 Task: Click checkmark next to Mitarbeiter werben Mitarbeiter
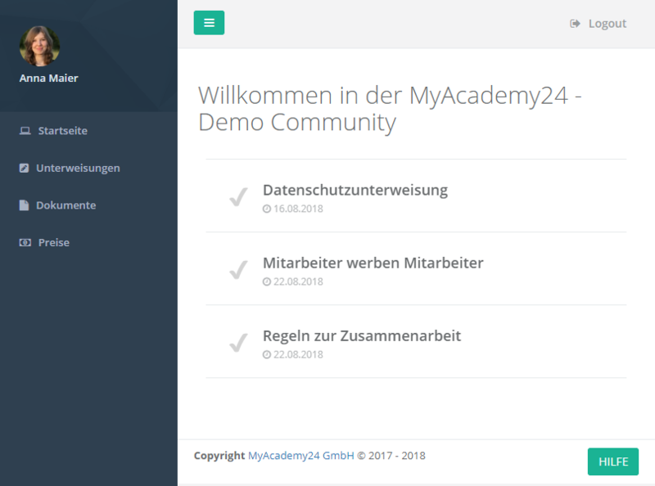pos(238,270)
